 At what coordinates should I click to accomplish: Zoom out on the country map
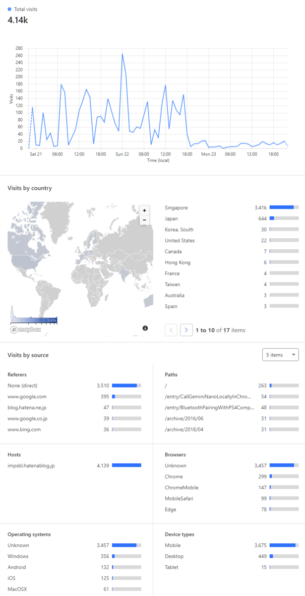pyautogui.click(x=144, y=220)
